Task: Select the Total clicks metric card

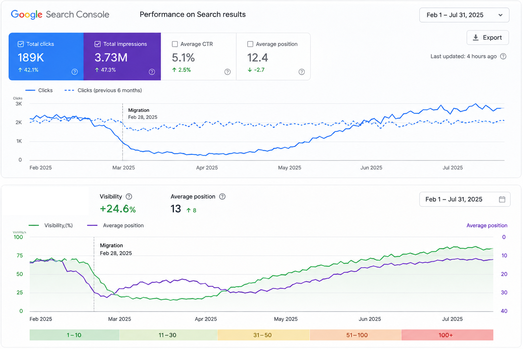Action: [46, 57]
